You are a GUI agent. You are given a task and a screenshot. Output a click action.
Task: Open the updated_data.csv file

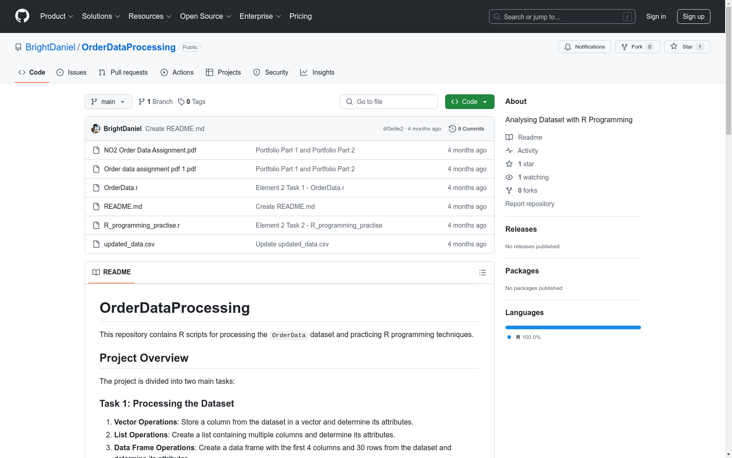(129, 244)
